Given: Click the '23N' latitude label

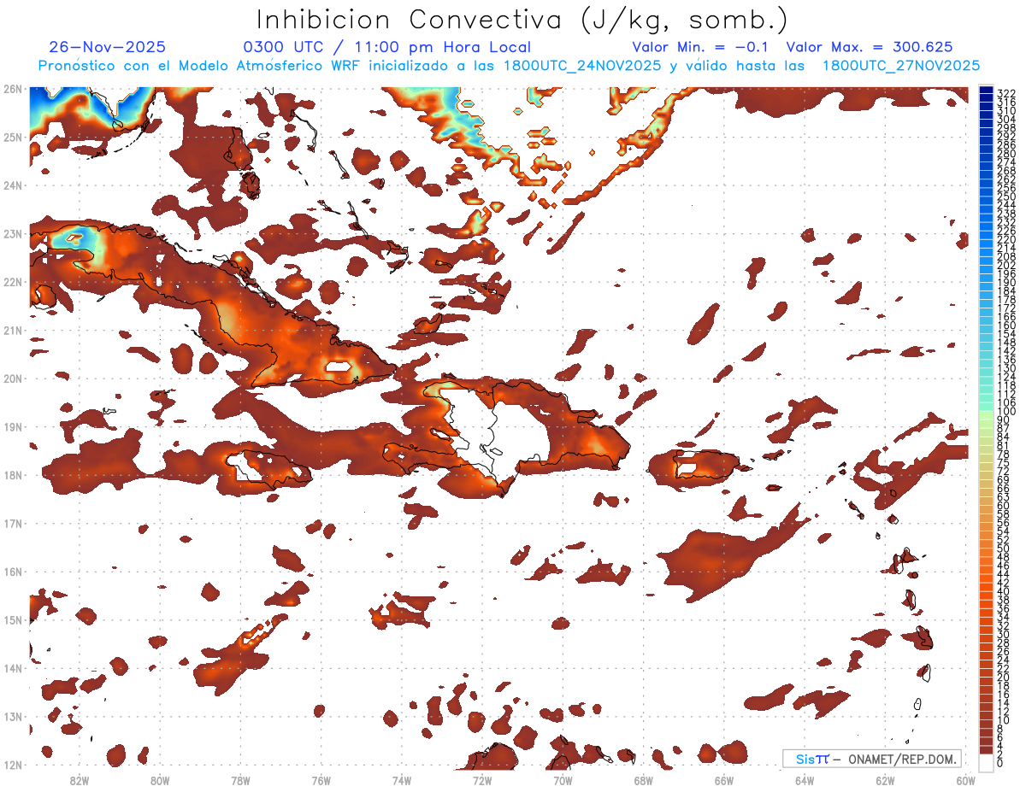Looking at the screenshot, I should (x=12, y=233).
